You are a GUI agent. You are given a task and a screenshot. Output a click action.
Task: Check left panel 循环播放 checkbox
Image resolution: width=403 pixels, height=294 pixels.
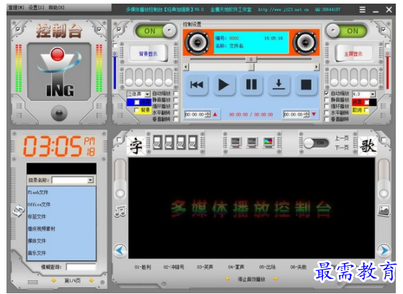(x=176, y=106)
